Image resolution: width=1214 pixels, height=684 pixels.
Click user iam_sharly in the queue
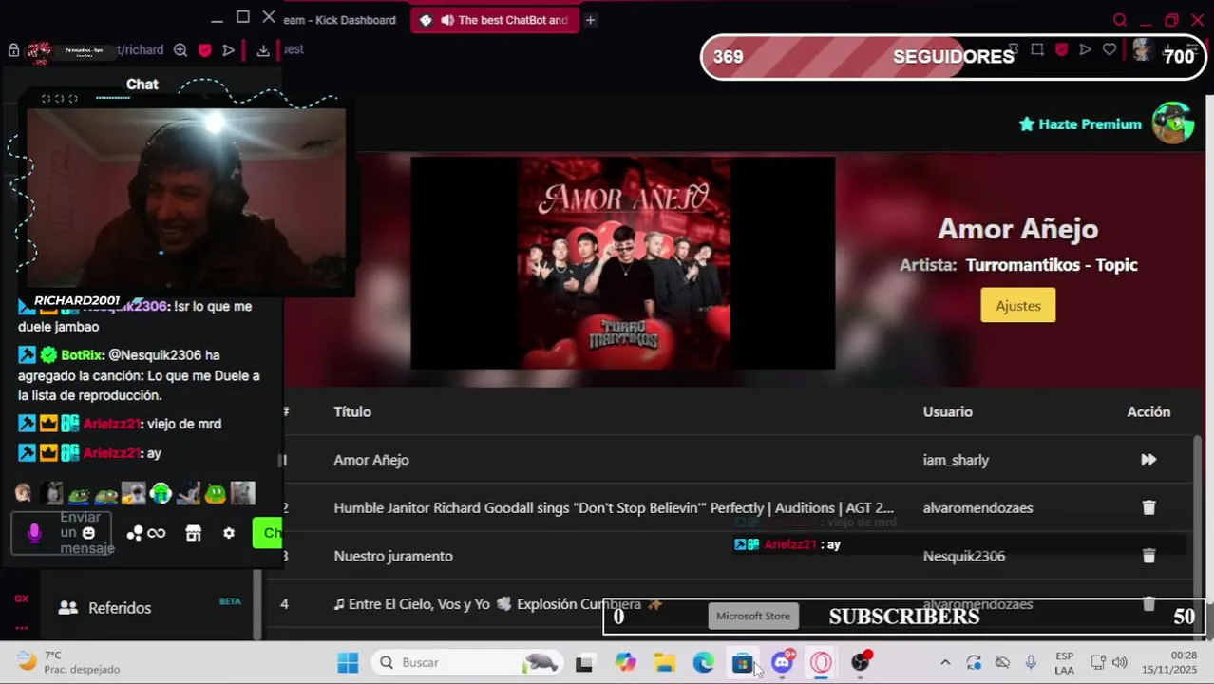[x=956, y=460]
